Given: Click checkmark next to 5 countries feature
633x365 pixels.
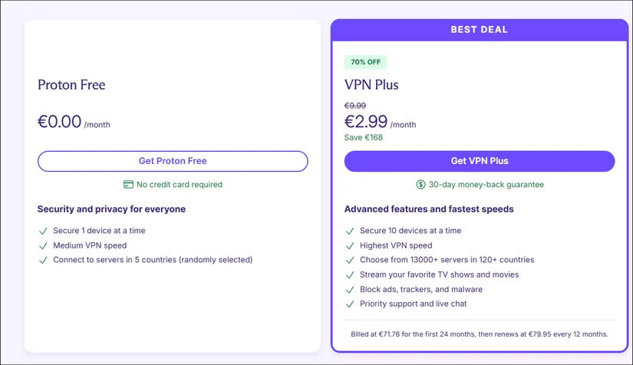Looking at the screenshot, I should pos(42,260).
